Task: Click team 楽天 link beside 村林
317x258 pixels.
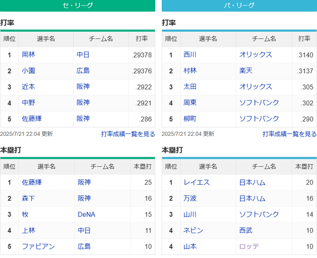Action: point(246,71)
